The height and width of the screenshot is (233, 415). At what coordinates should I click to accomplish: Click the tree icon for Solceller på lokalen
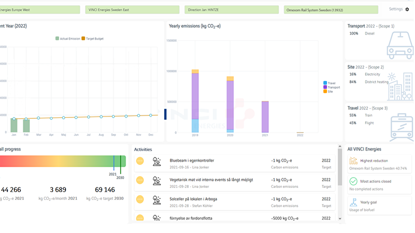pos(157,200)
